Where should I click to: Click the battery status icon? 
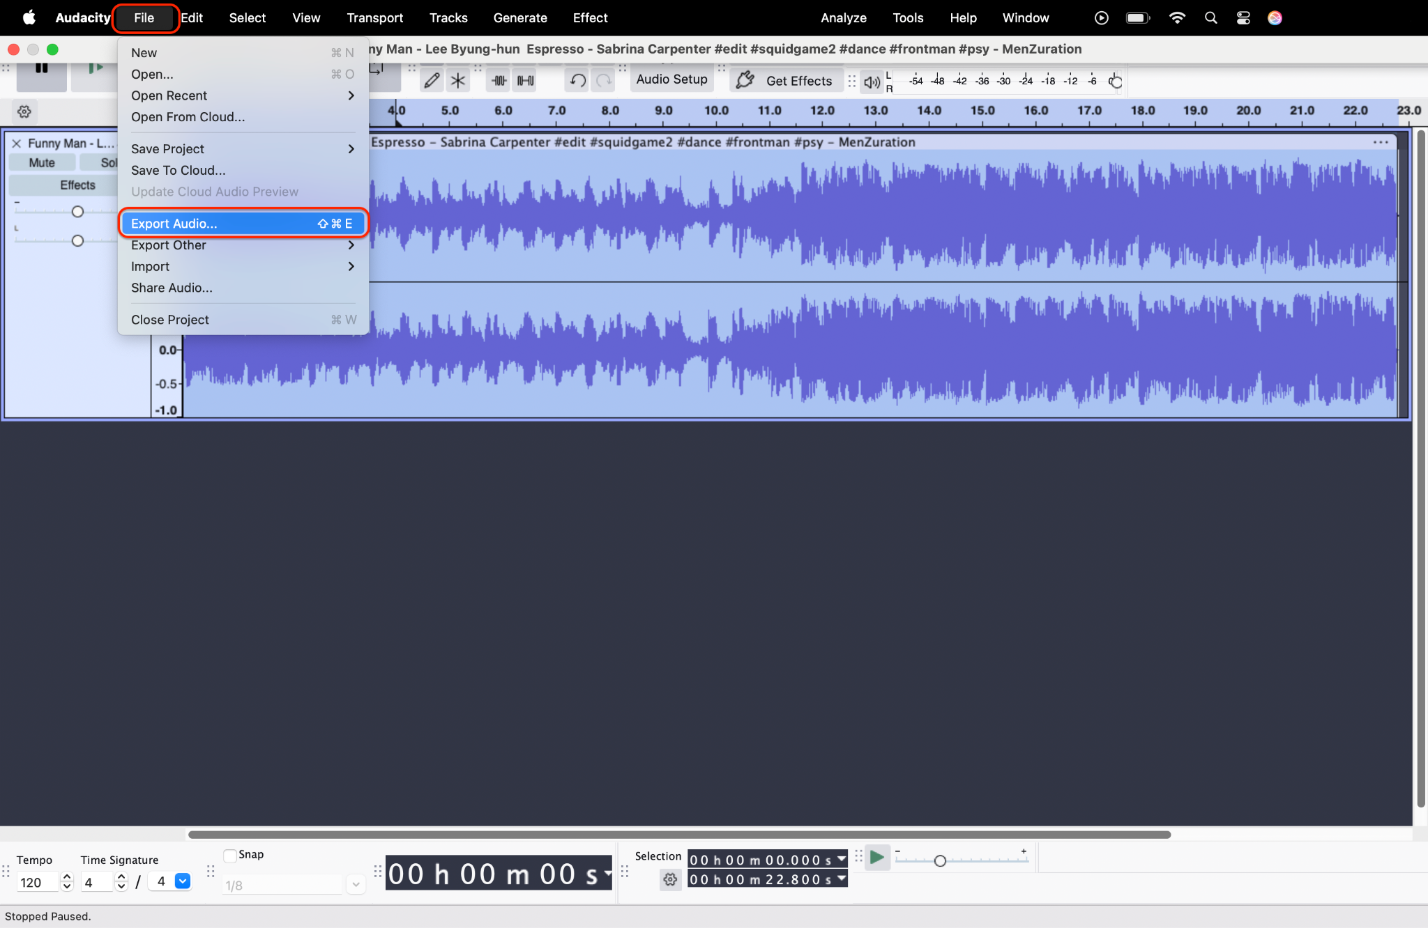[1138, 18]
